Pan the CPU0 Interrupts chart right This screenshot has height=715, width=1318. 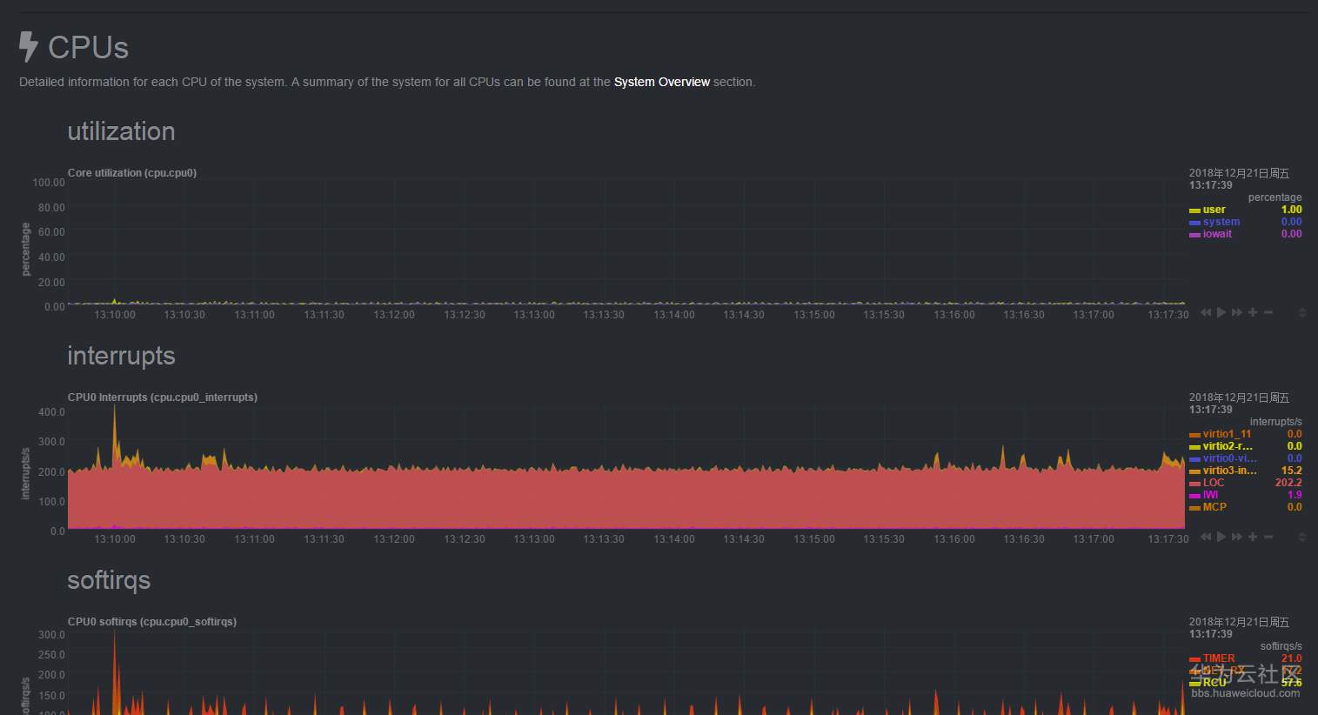point(1237,537)
